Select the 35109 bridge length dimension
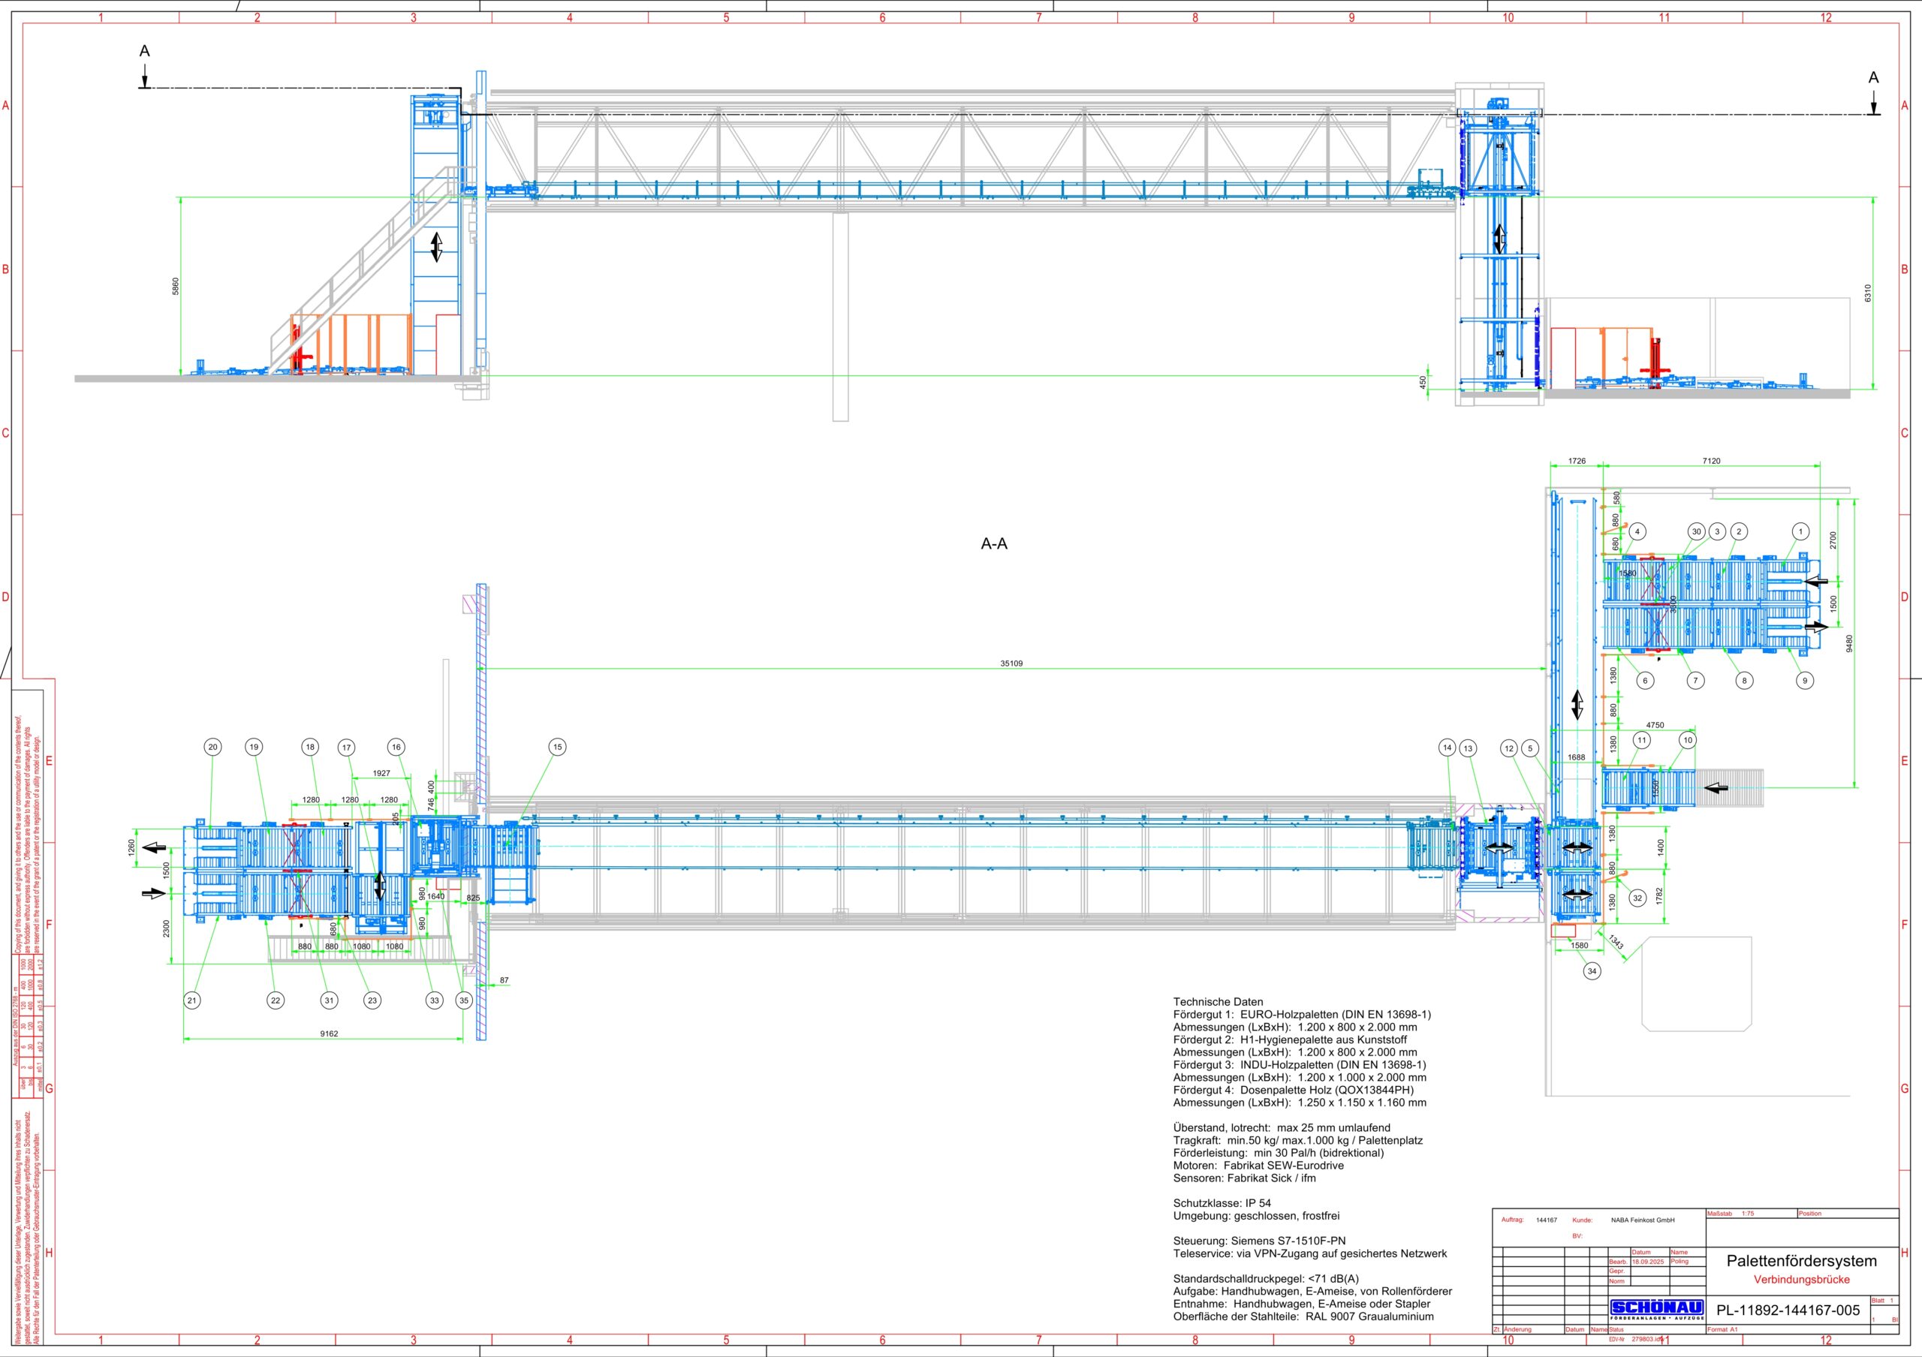 click(1011, 663)
